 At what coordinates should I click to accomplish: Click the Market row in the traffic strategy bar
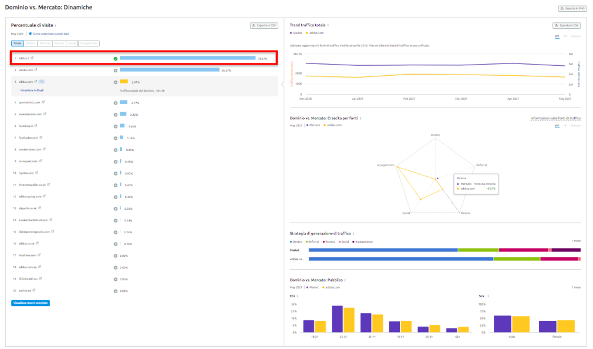[x=444, y=250]
